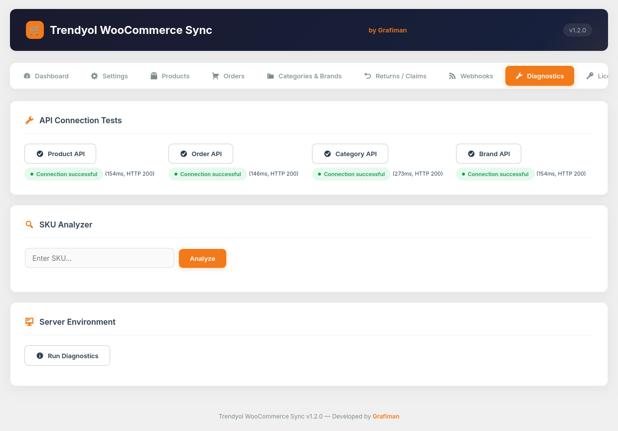Open the Returns / Claims tab
Viewport: 618px width, 431px height.
395,76
